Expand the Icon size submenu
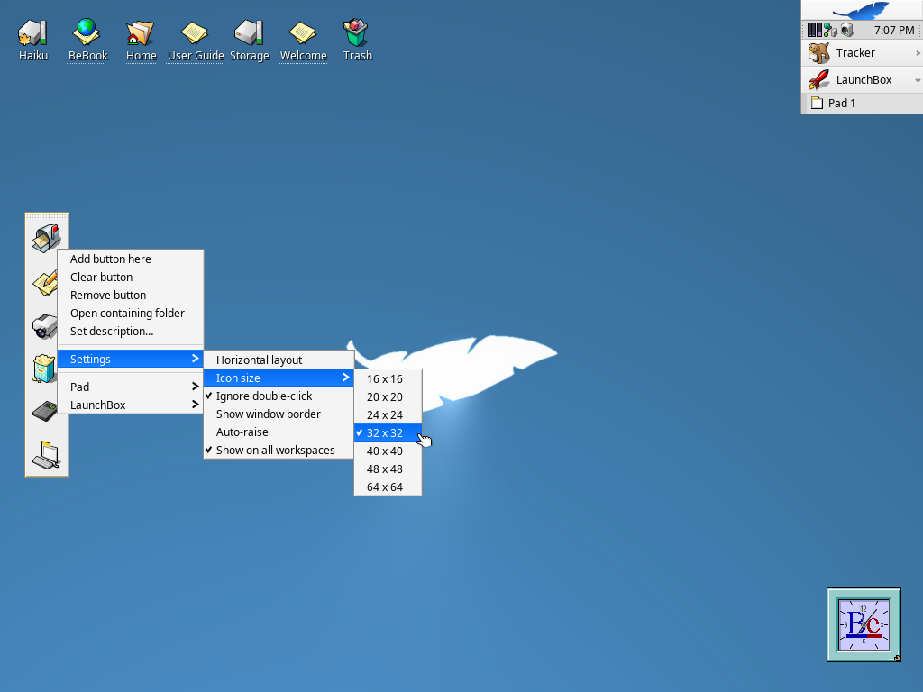Viewport: 923px width, 692px height. (279, 378)
